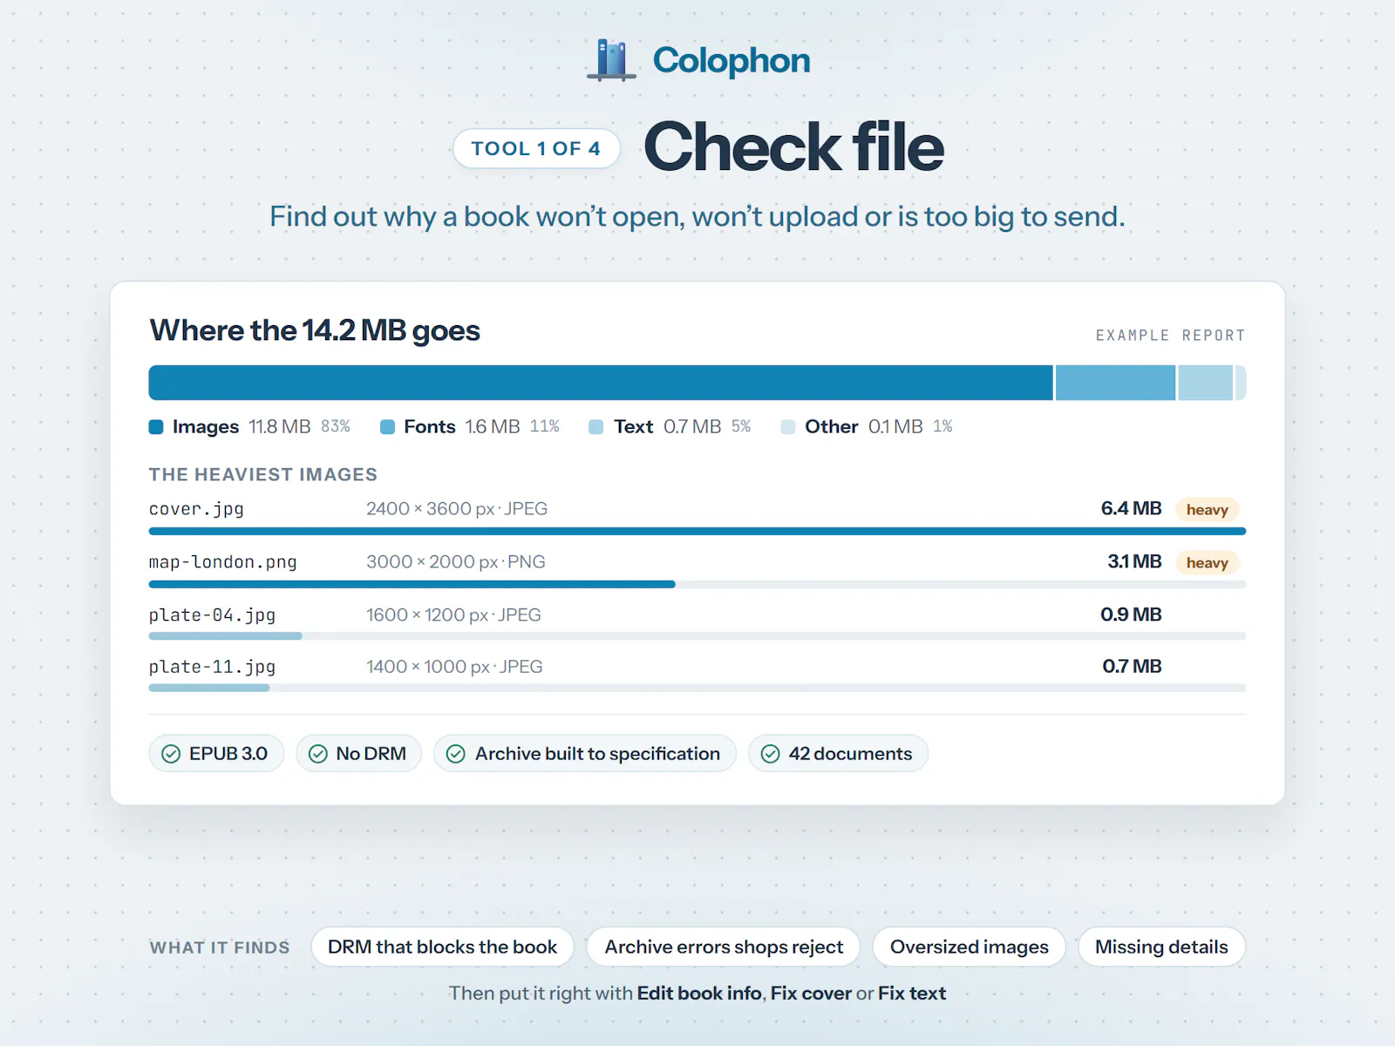
Task: Select the map-london.png file name
Action: (223, 562)
